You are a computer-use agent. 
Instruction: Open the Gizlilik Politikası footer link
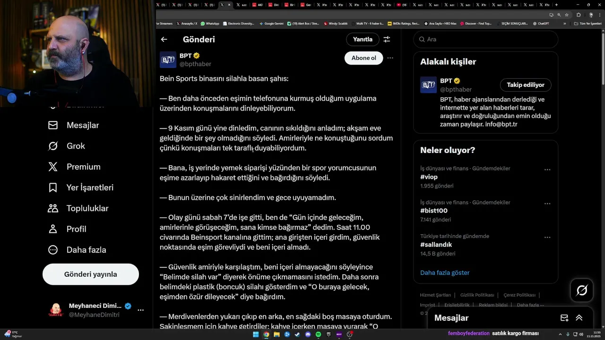pos(477,295)
